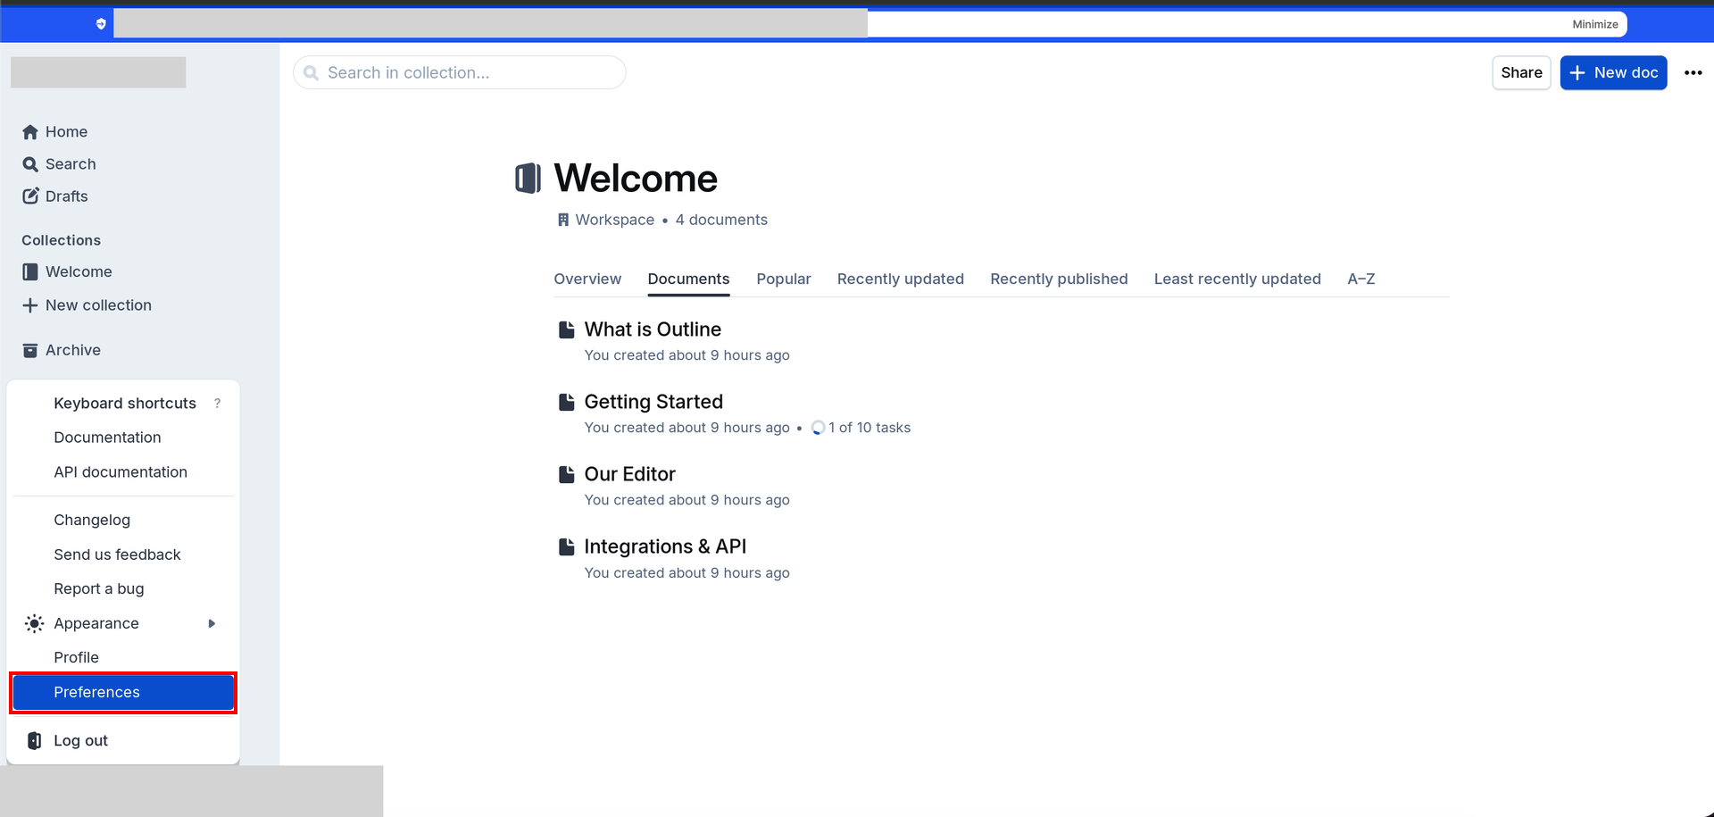Click the large book icon beside Welcome heading
1714x817 pixels.
pyautogui.click(x=528, y=179)
